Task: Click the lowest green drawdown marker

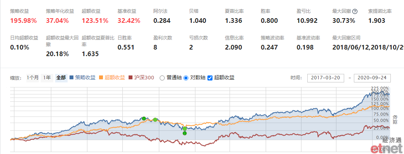Action: pyautogui.click(x=185, y=133)
